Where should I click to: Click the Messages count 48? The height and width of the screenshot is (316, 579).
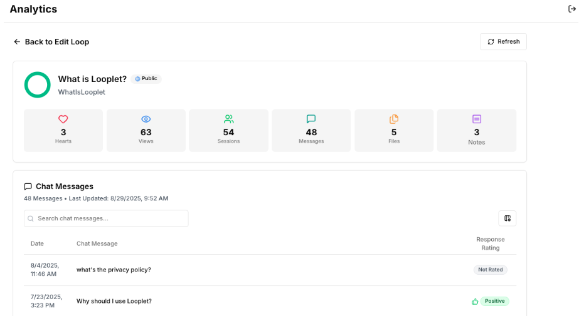coord(311,132)
